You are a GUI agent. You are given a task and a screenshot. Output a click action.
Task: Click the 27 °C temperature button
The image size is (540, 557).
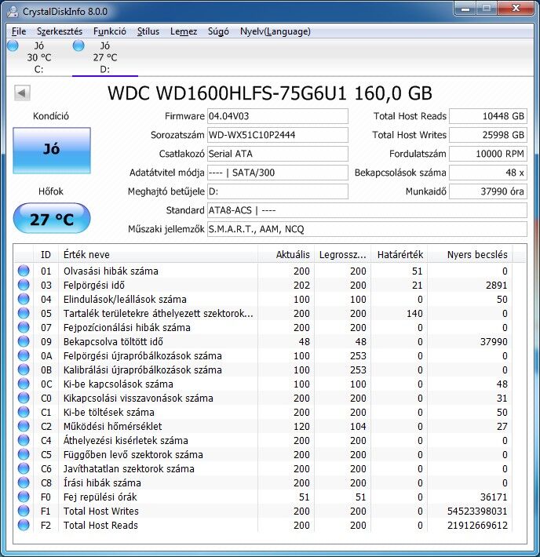pos(52,218)
